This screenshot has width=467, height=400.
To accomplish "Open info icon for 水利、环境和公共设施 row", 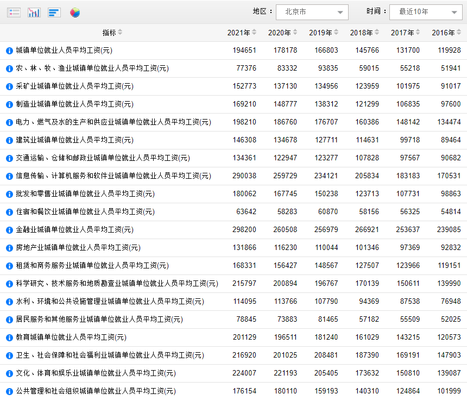I will click(x=10, y=302).
